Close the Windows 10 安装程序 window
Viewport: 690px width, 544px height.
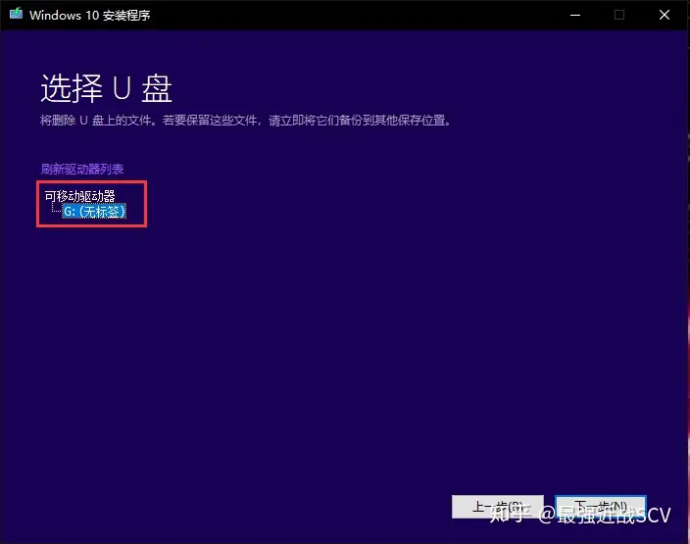pos(665,15)
